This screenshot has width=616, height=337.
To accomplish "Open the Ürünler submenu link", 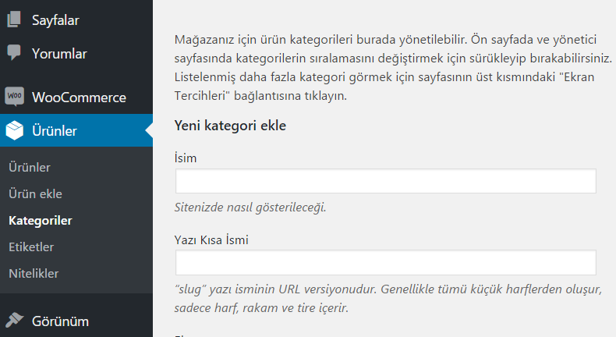I will click(29, 168).
